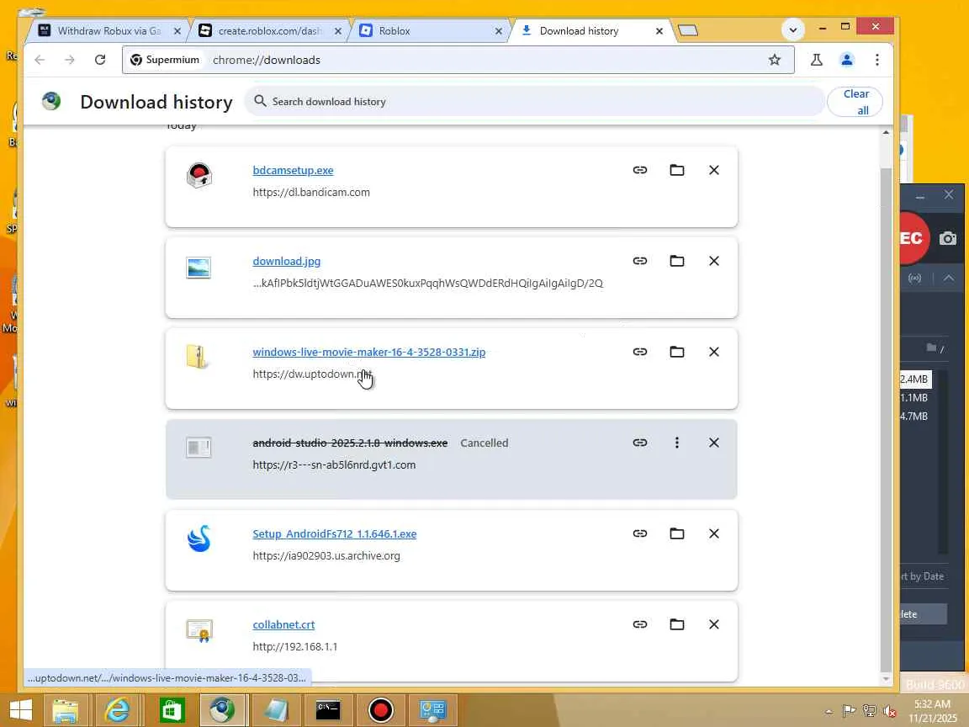The width and height of the screenshot is (969, 727).
Task: Open Windows Store from taskbar
Action: coord(172,710)
